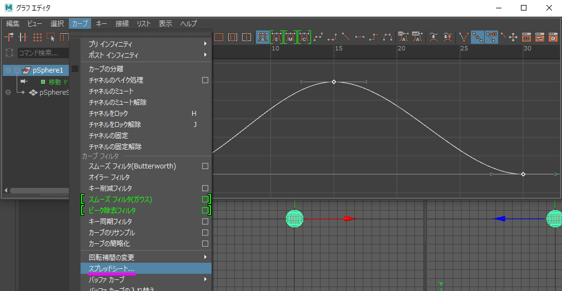
Task: Choose カーブの分離 from the menu
Action: [x=146, y=69]
